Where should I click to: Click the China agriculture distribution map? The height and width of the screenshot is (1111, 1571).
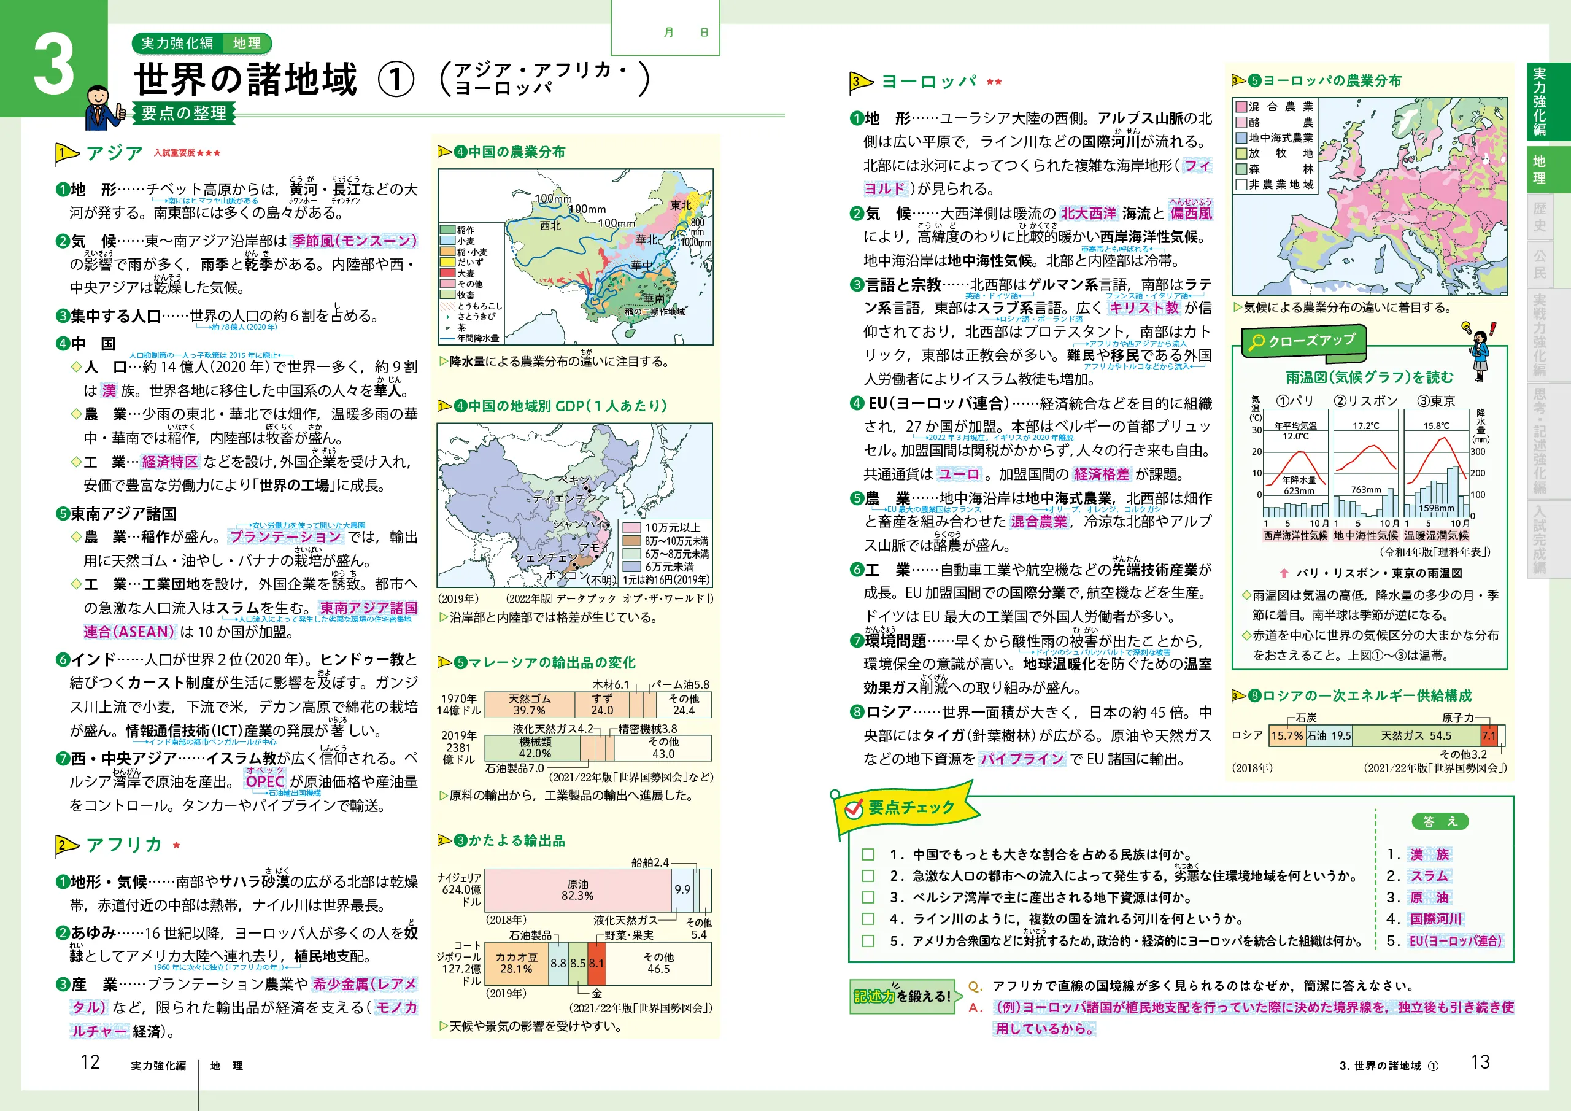[576, 257]
